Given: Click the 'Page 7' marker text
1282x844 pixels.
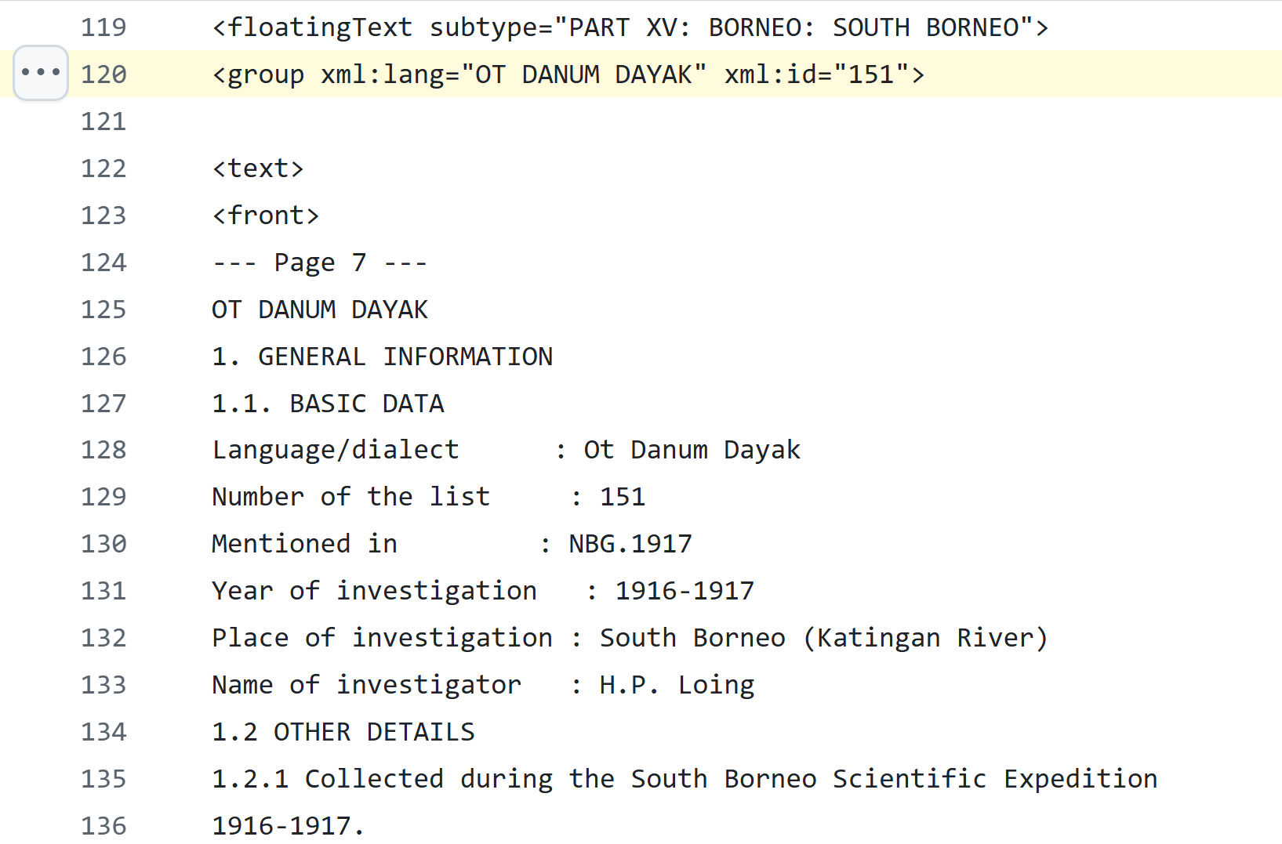Looking at the screenshot, I should click(320, 263).
